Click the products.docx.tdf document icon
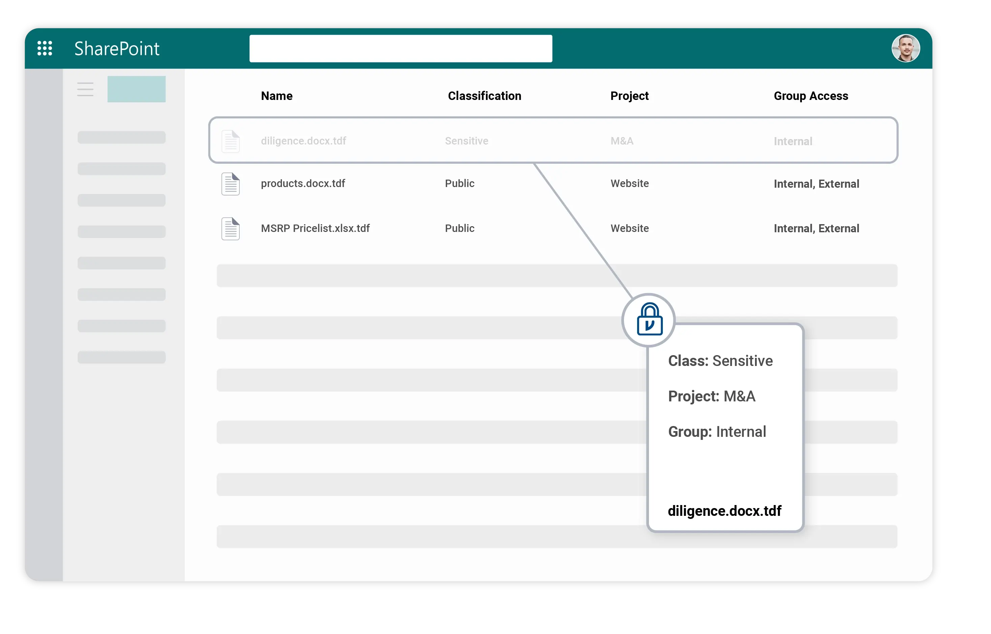Screen dimensions: 991x634 (x=231, y=184)
